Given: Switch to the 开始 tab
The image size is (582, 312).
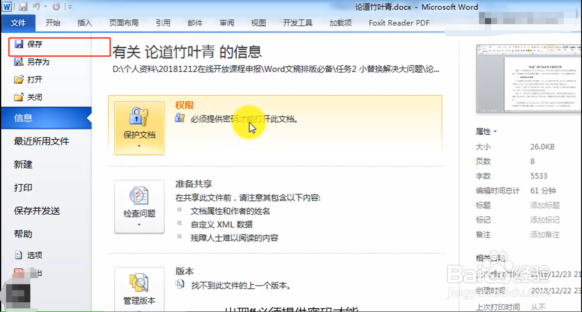Looking at the screenshot, I should (x=53, y=23).
